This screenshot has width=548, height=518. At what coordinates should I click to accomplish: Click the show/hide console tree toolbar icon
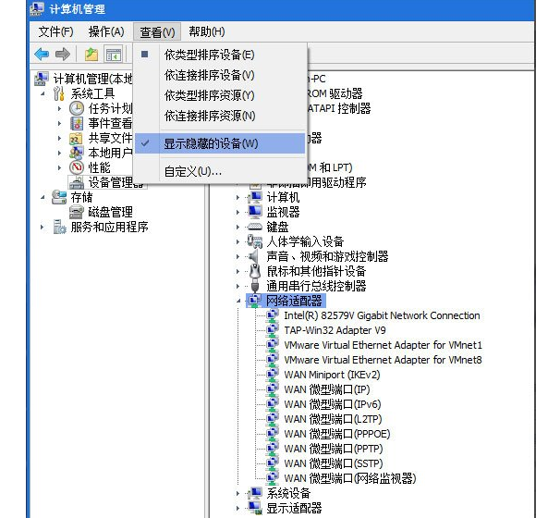tap(114, 55)
